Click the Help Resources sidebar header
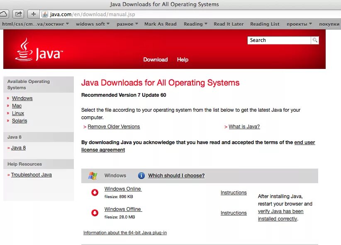 coord(39,164)
